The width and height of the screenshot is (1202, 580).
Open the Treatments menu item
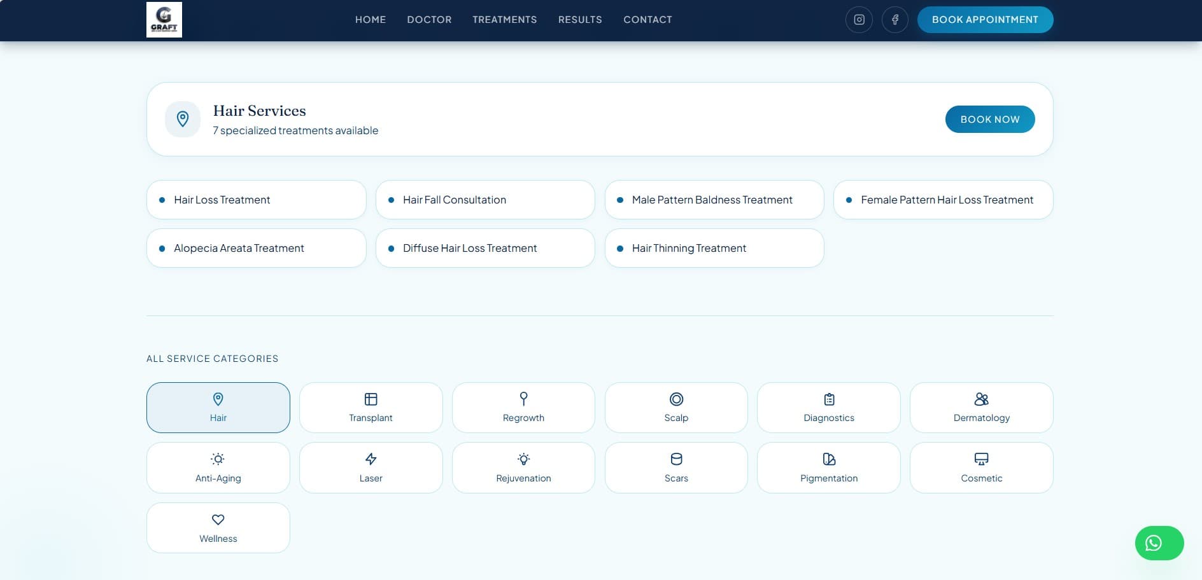(505, 20)
